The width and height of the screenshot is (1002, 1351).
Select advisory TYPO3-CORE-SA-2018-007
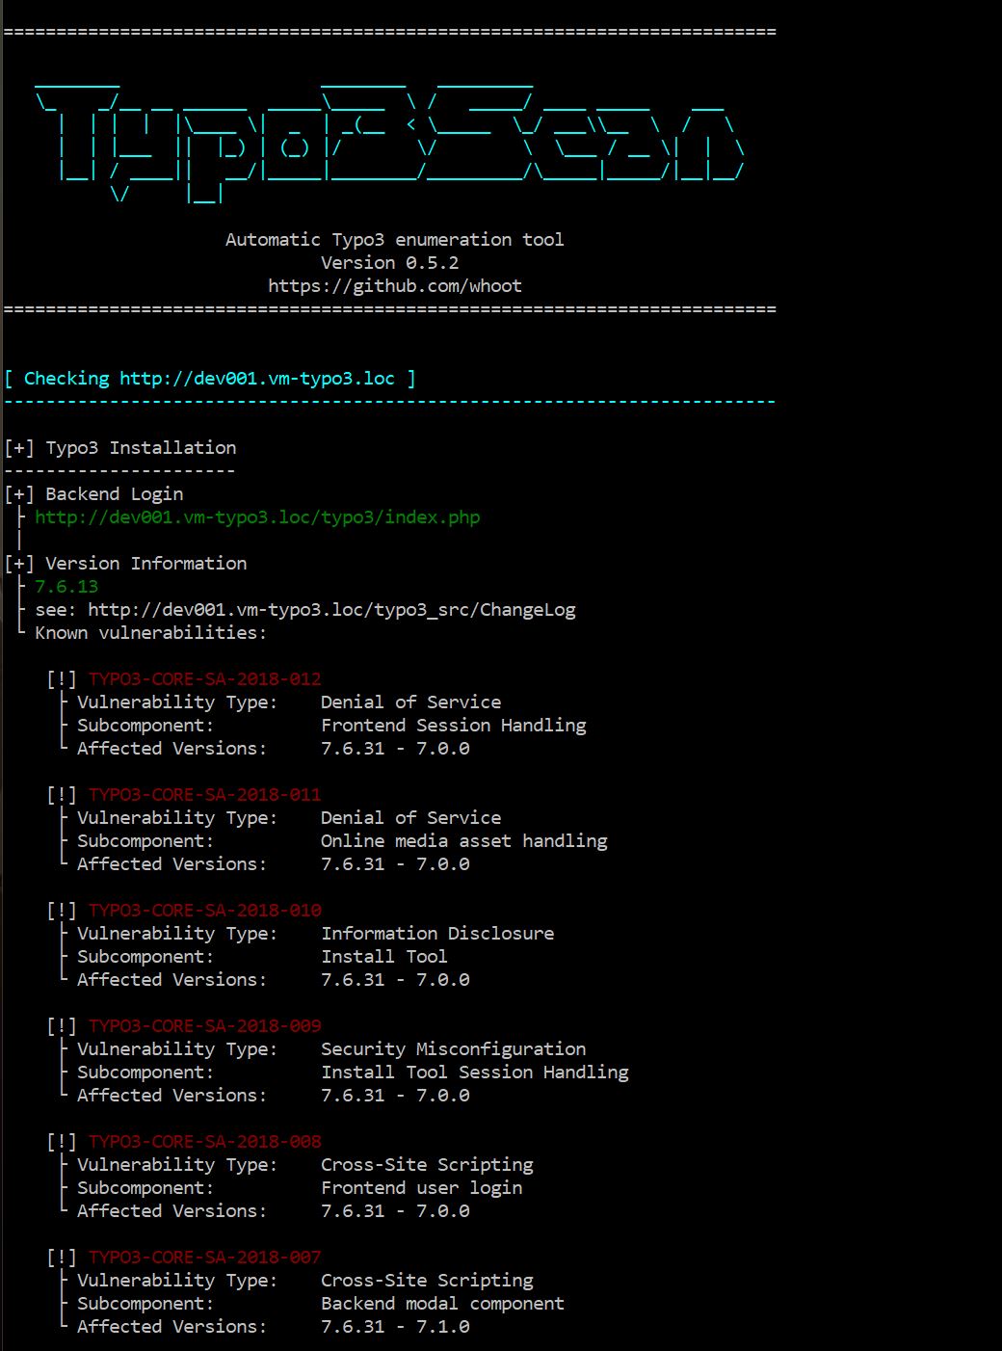[x=205, y=1258]
